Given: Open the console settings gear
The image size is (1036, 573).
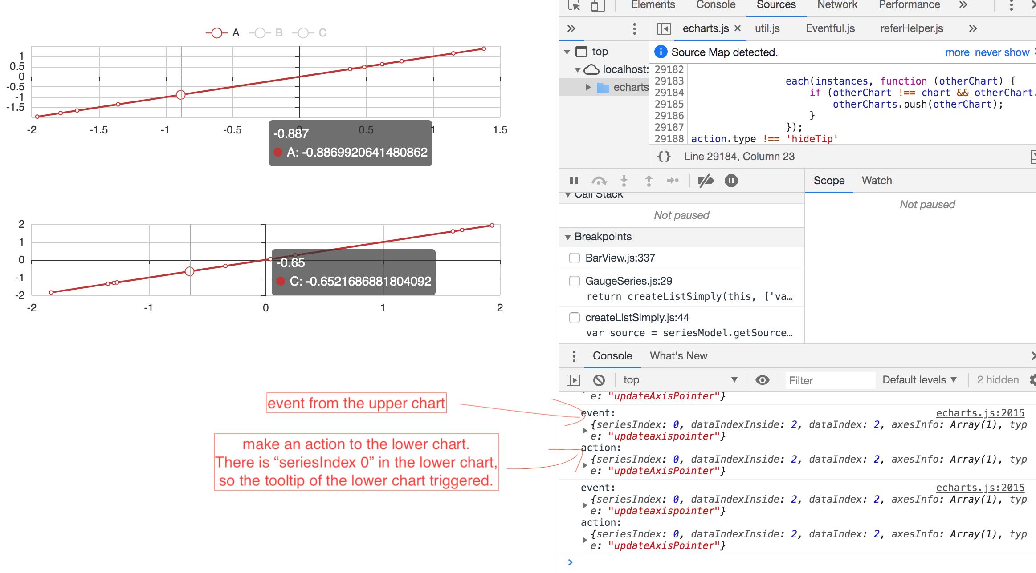Looking at the screenshot, I should [x=1032, y=380].
